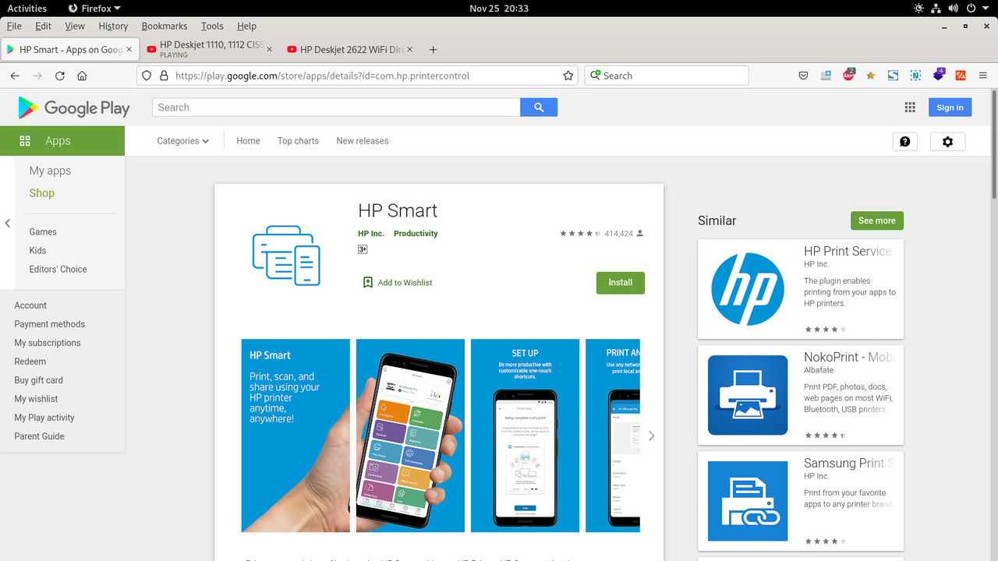Open the clock showing Nov 25 20:33
This screenshot has height=561, width=998.
click(x=499, y=9)
